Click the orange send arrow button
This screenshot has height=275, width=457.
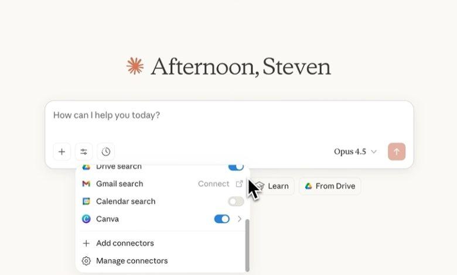[397, 152]
